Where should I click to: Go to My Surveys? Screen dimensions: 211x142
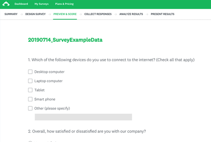pyautogui.click(x=41, y=4)
